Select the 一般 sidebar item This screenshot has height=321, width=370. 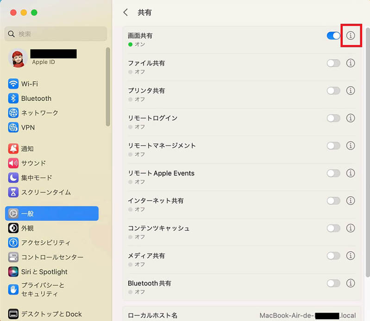[x=52, y=213]
